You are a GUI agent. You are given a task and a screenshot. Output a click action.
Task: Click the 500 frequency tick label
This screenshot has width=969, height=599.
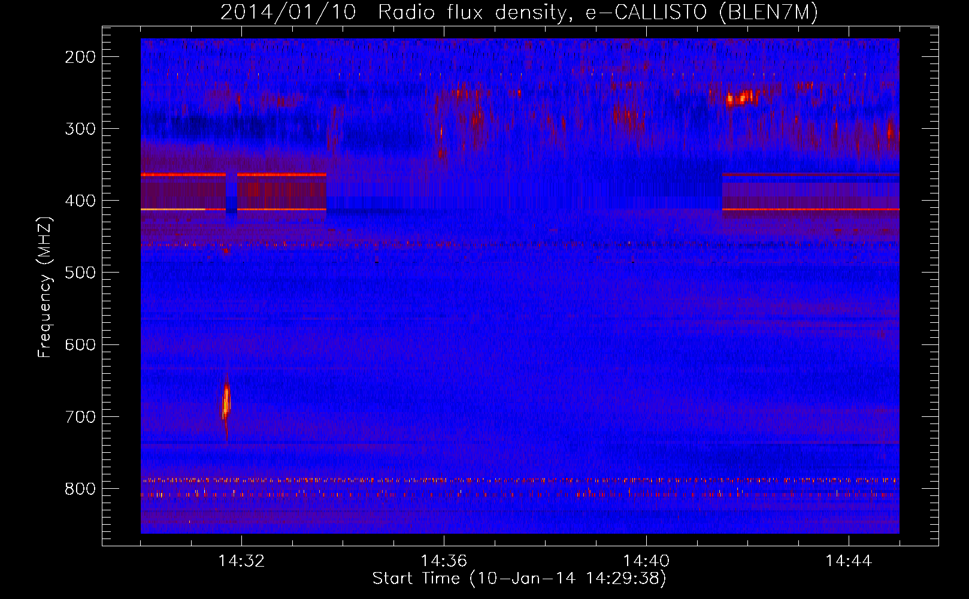(x=80, y=273)
